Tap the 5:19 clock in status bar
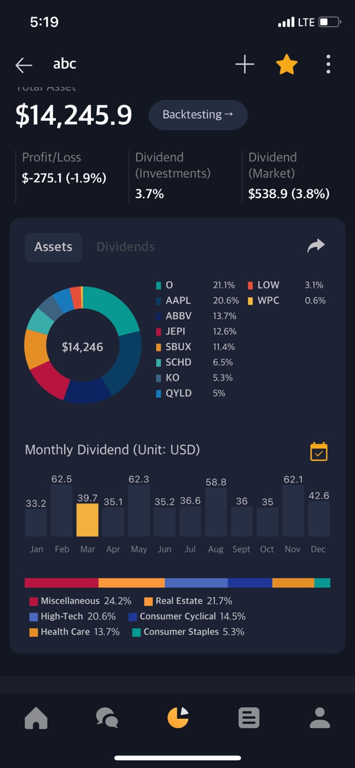 coord(44,22)
